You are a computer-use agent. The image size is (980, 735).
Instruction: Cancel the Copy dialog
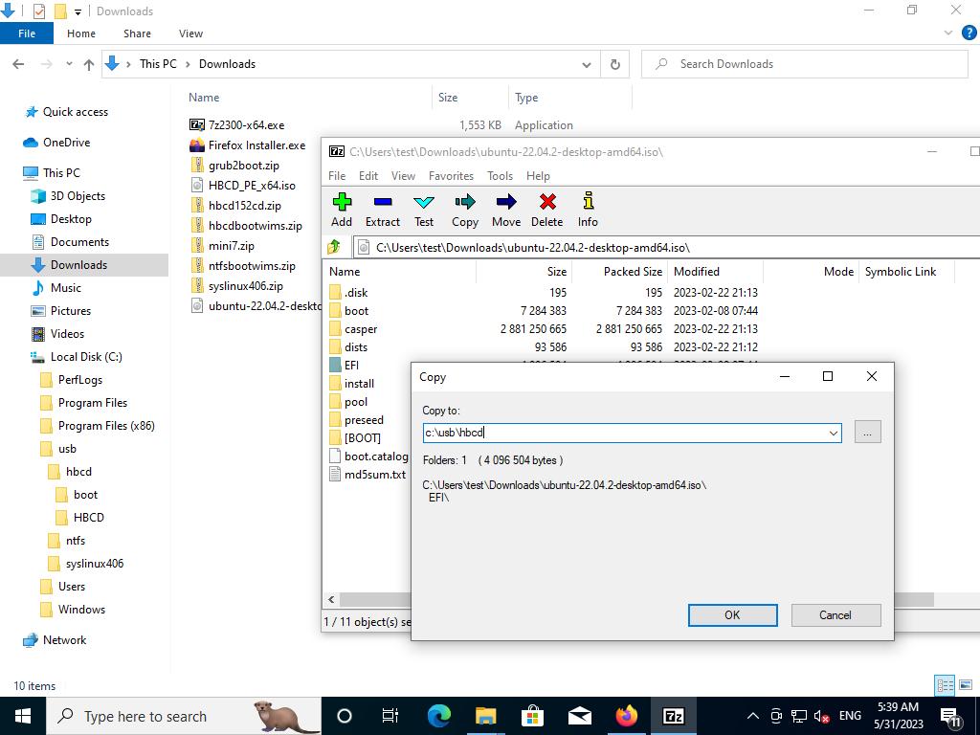point(835,615)
